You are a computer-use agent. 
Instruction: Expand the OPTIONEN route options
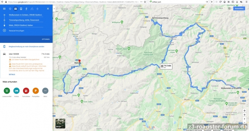(46, 39)
